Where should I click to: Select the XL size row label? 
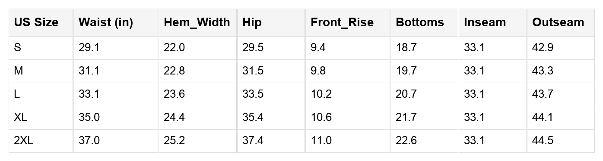41,118
